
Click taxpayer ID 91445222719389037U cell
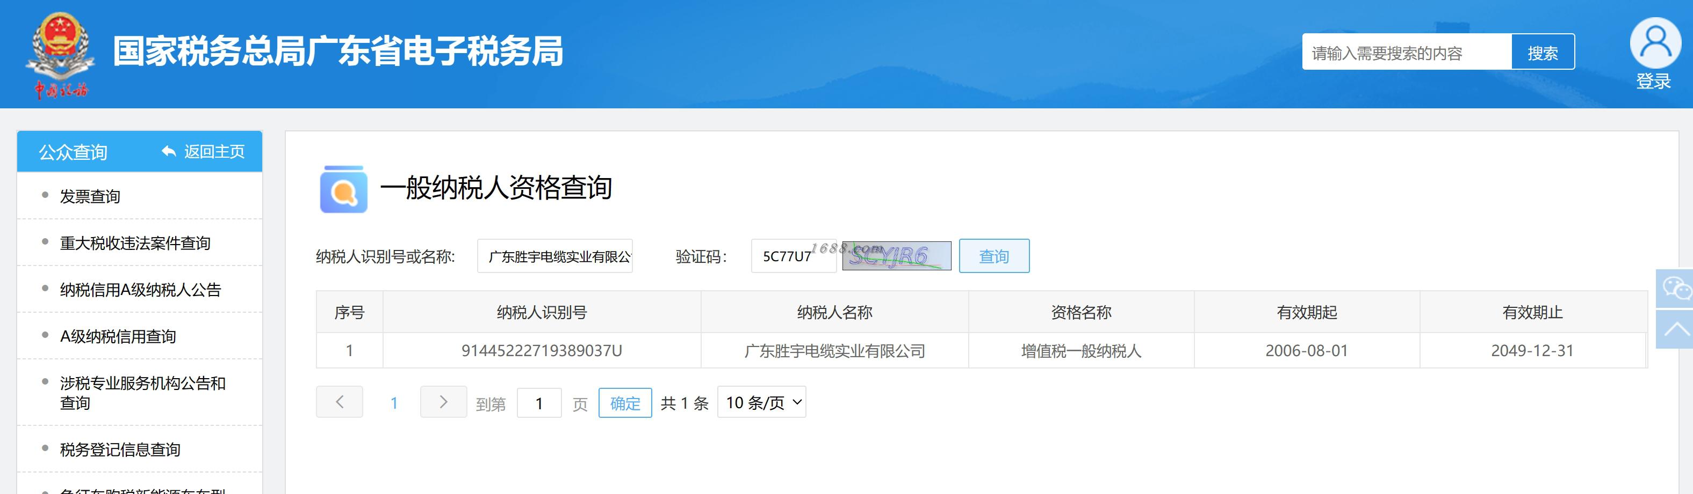coord(542,351)
